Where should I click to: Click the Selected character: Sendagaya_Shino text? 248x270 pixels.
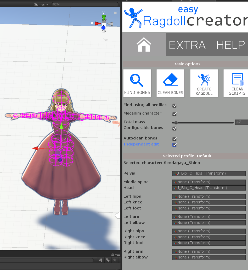[162, 163]
